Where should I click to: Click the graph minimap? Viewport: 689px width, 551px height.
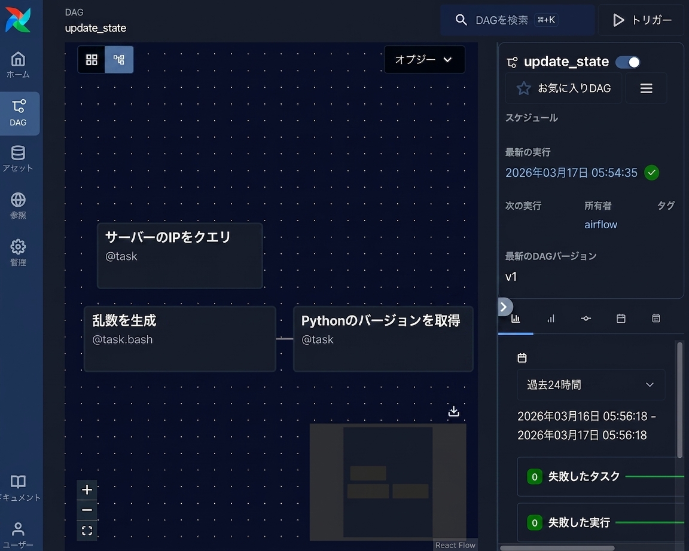click(x=388, y=482)
